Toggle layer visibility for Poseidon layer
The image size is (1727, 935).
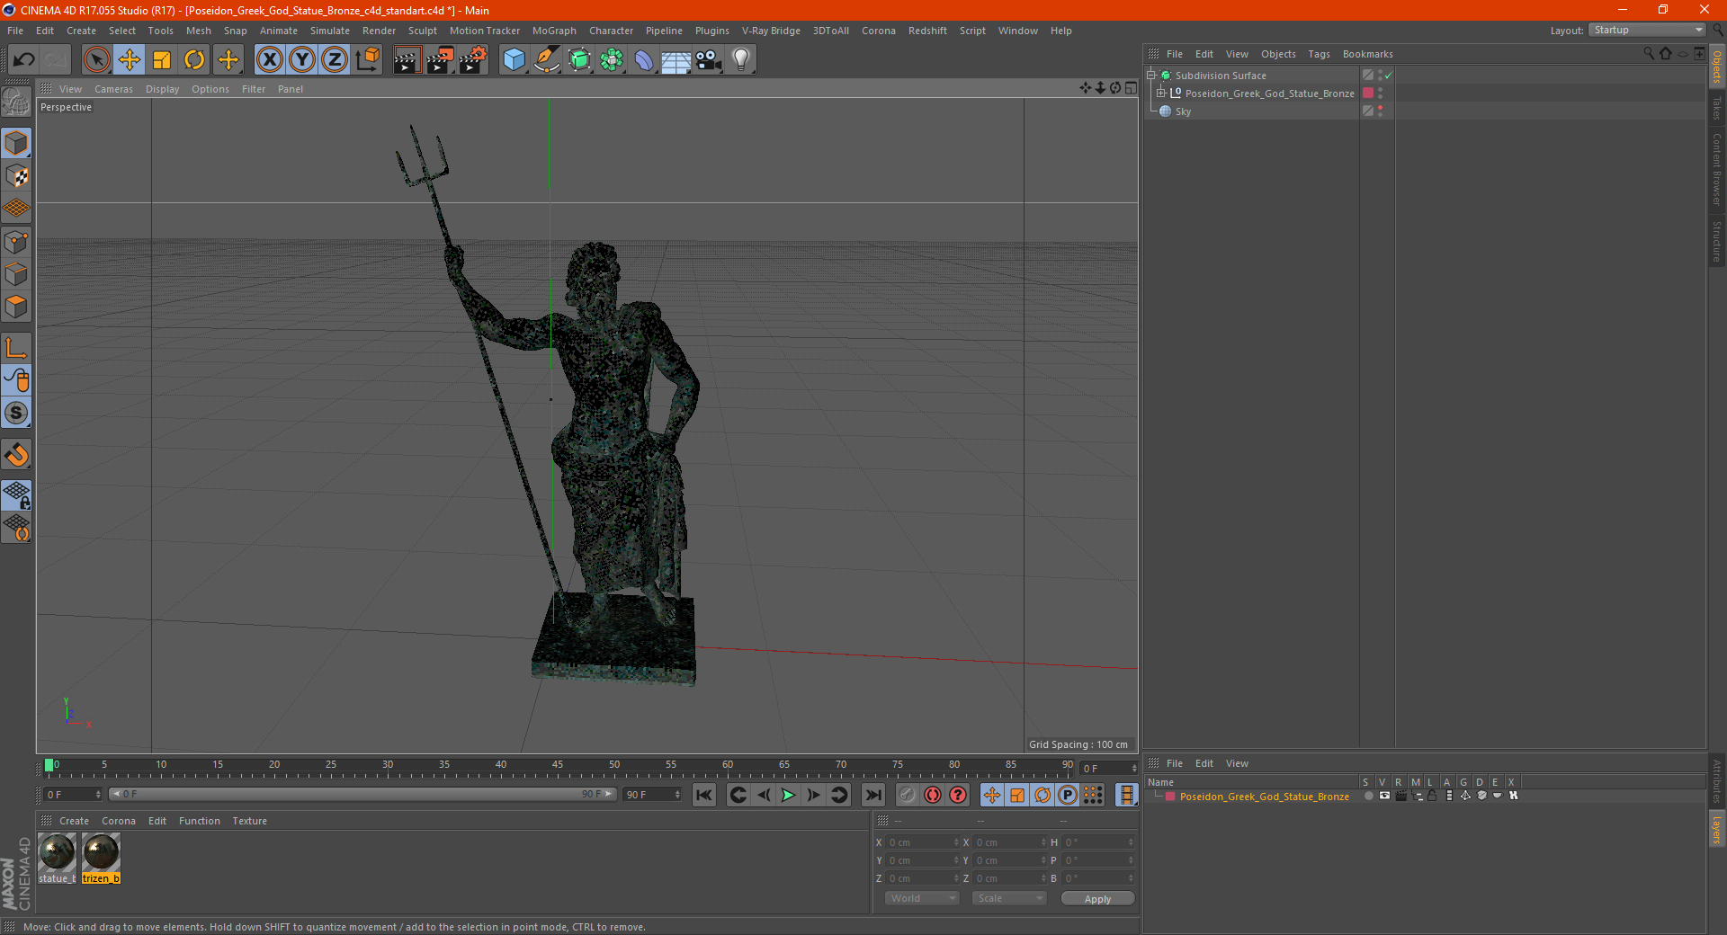point(1384,796)
